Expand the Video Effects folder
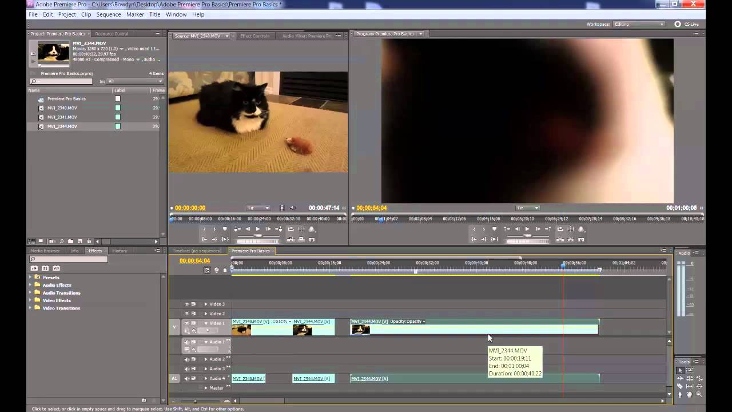Viewport: 732px width, 412px height. tap(31, 300)
